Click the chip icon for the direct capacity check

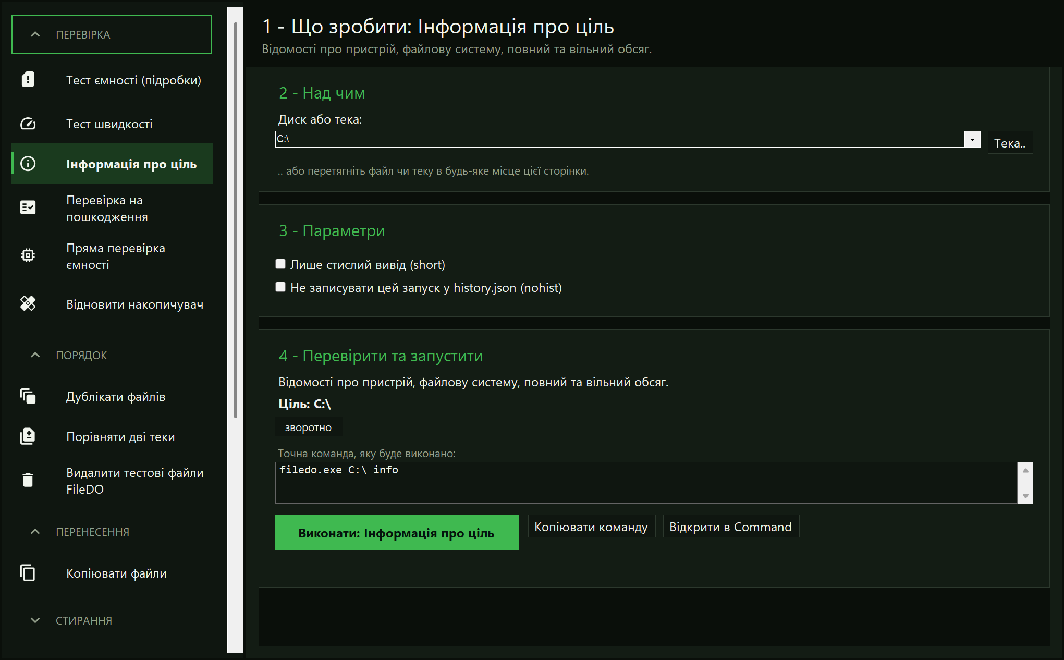click(28, 255)
